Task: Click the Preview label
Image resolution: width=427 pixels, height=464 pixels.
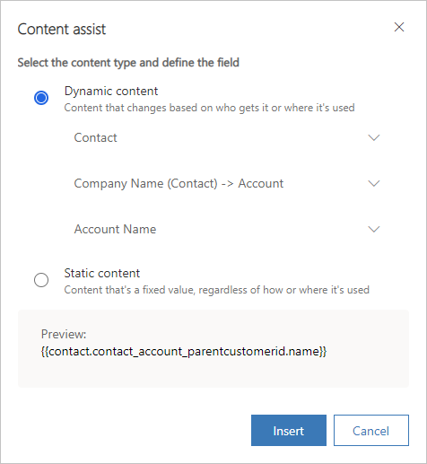Action: coord(64,334)
